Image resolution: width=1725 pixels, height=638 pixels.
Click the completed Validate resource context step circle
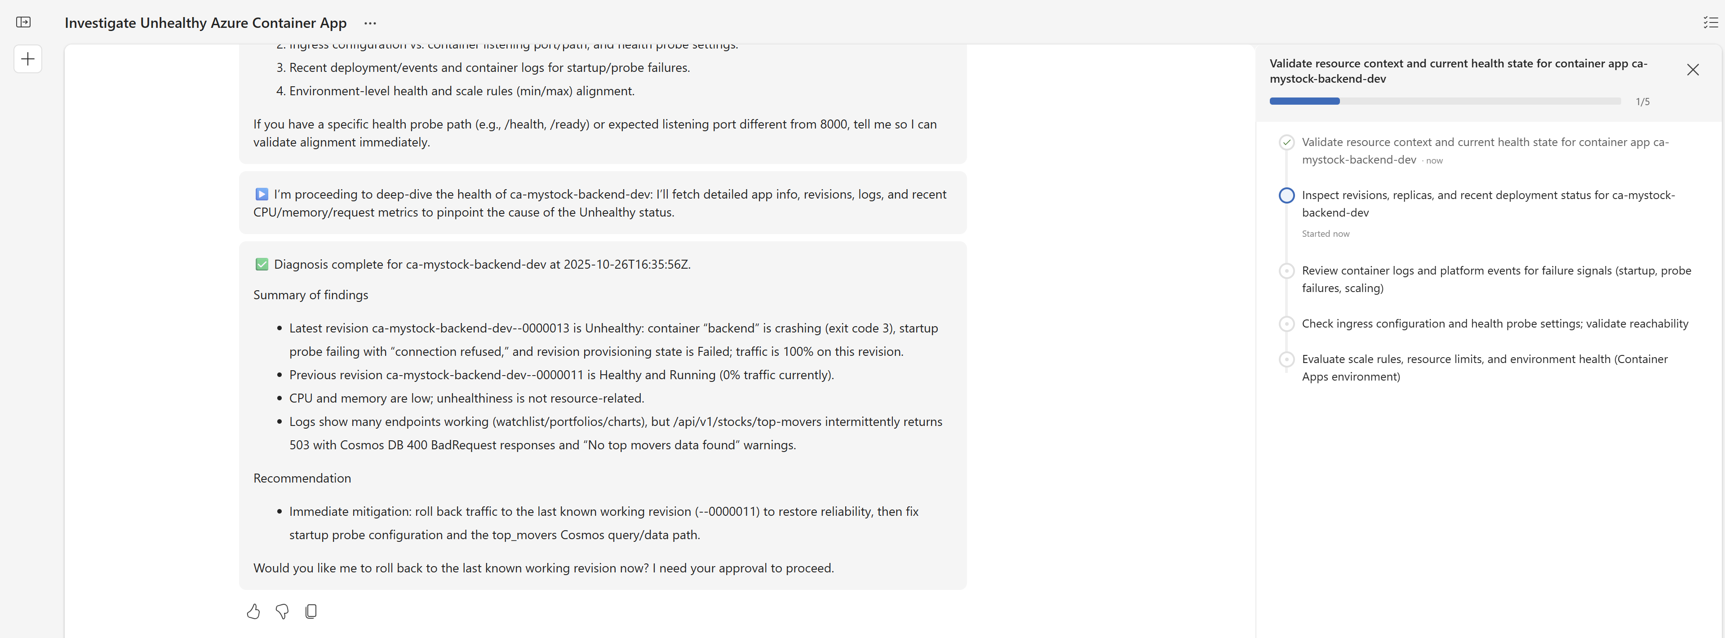pyautogui.click(x=1286, y=142)
